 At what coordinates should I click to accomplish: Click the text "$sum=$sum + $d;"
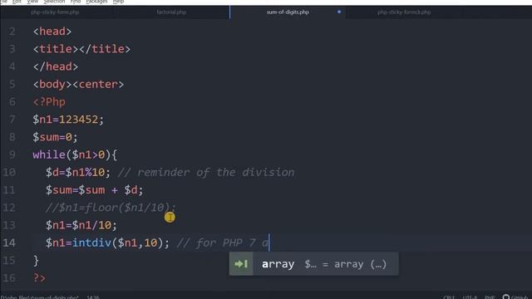[95, 190]
